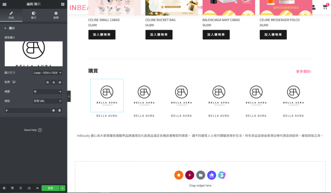Switch to the 進階 advanced tab
Image resolution: width=331 pixels, height=193 pixels.
click(56, 15)
